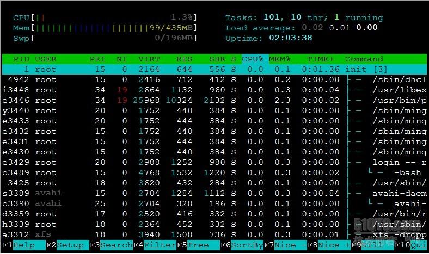This screenshot has height=254, width=429.
Task: Click the 99/435MB memory value
Action: click(x=171, y=28)
